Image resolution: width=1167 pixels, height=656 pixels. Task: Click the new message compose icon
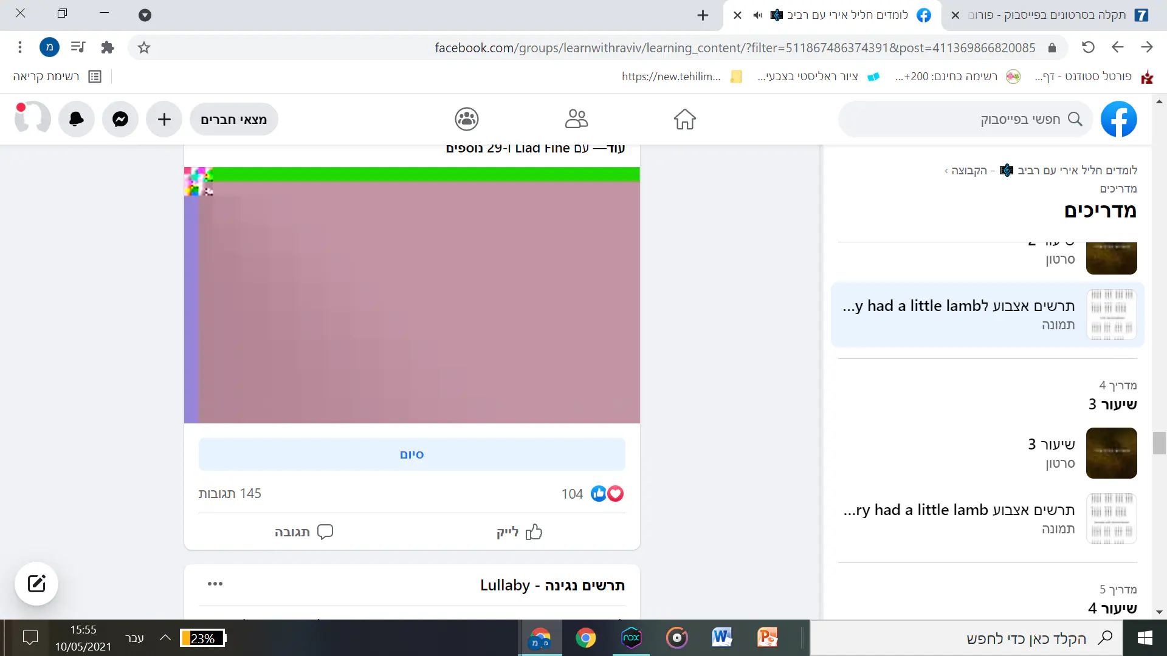point(36,584)
